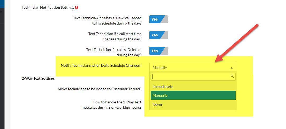This screenshot has width=286, height=129.
Task: Click 'Notify Technicians when Daily Schedule Changes' label
Action: point(101,65)
